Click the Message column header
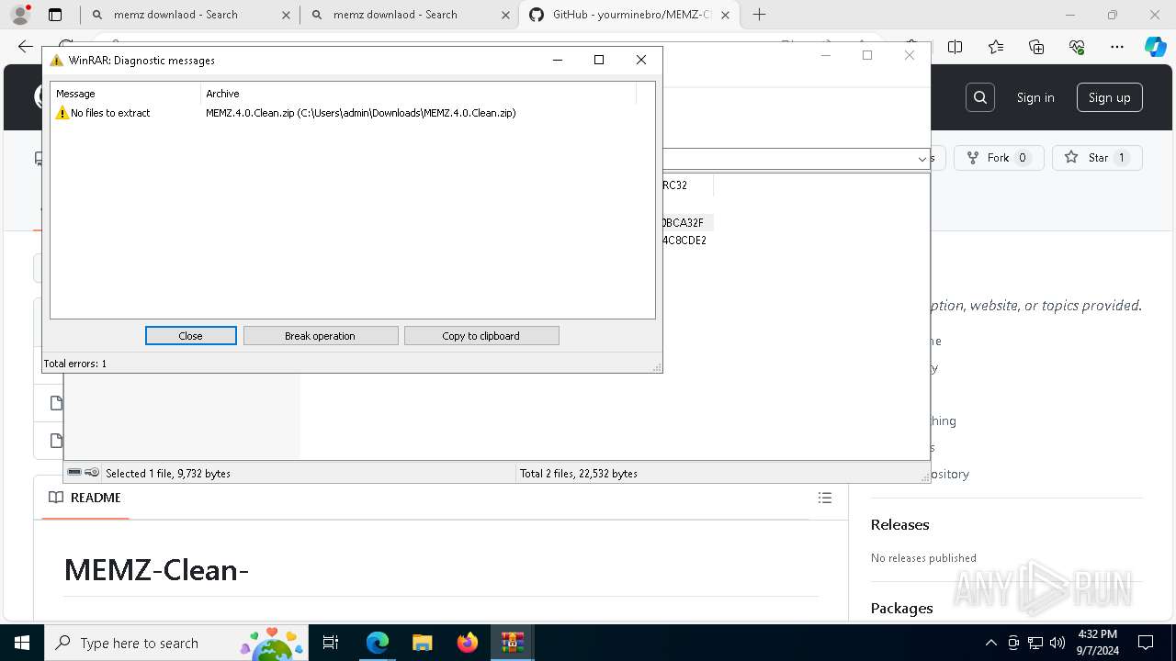 coord(125,94)
